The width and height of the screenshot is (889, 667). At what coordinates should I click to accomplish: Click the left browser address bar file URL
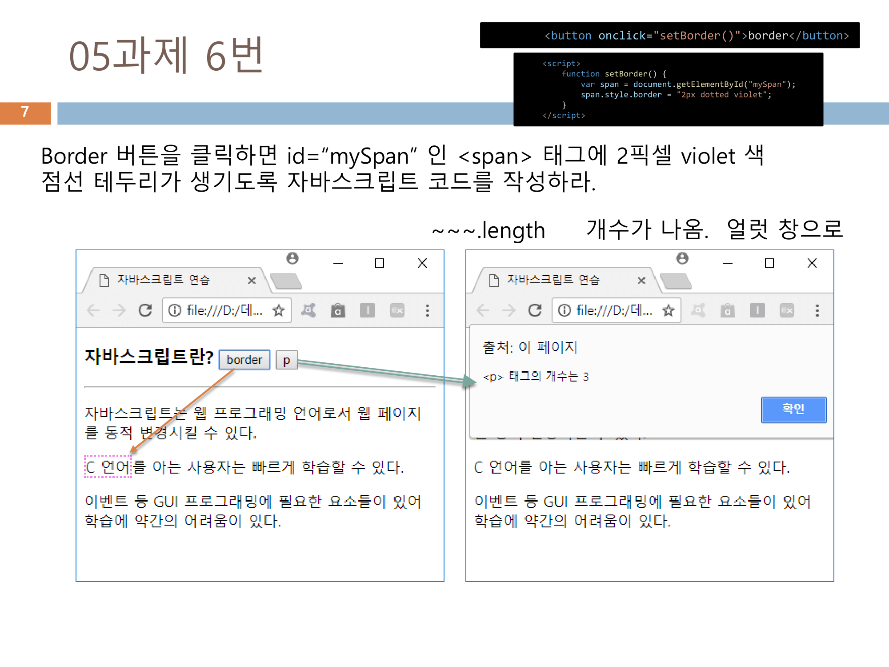[224, 310]
